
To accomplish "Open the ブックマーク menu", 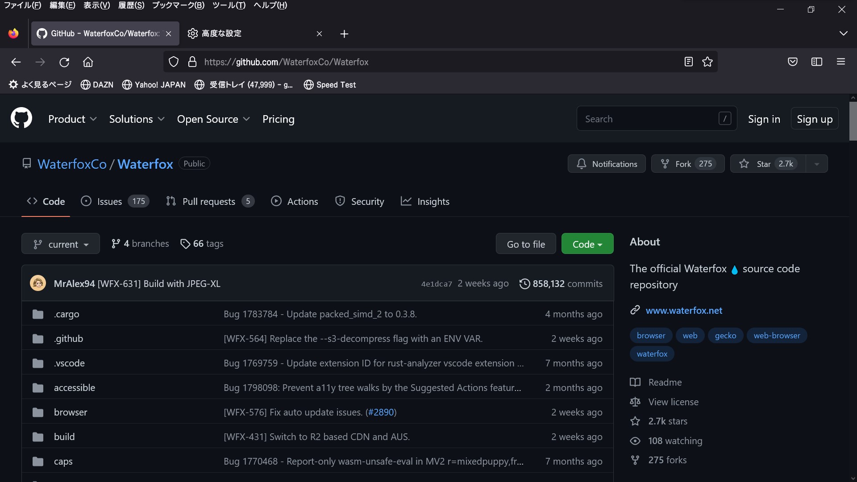I will 177,5.
